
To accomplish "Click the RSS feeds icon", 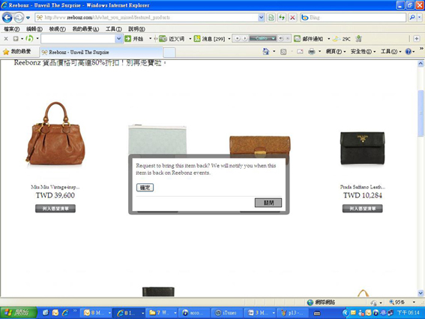I will click(283, 52).
